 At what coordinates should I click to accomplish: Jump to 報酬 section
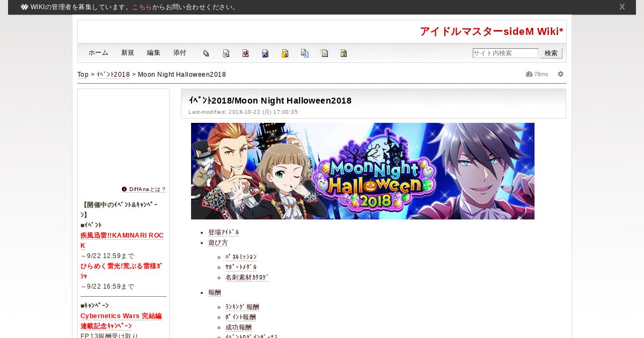(x=215, y=292)
